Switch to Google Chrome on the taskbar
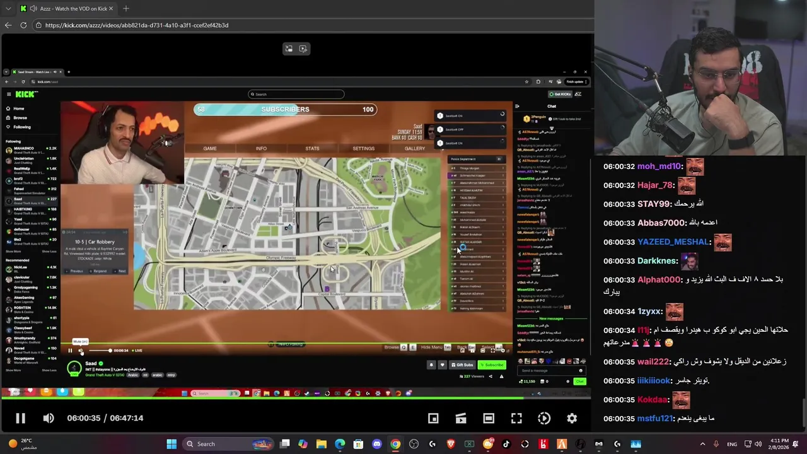This screenshot has width=807, height=454. 395,444
